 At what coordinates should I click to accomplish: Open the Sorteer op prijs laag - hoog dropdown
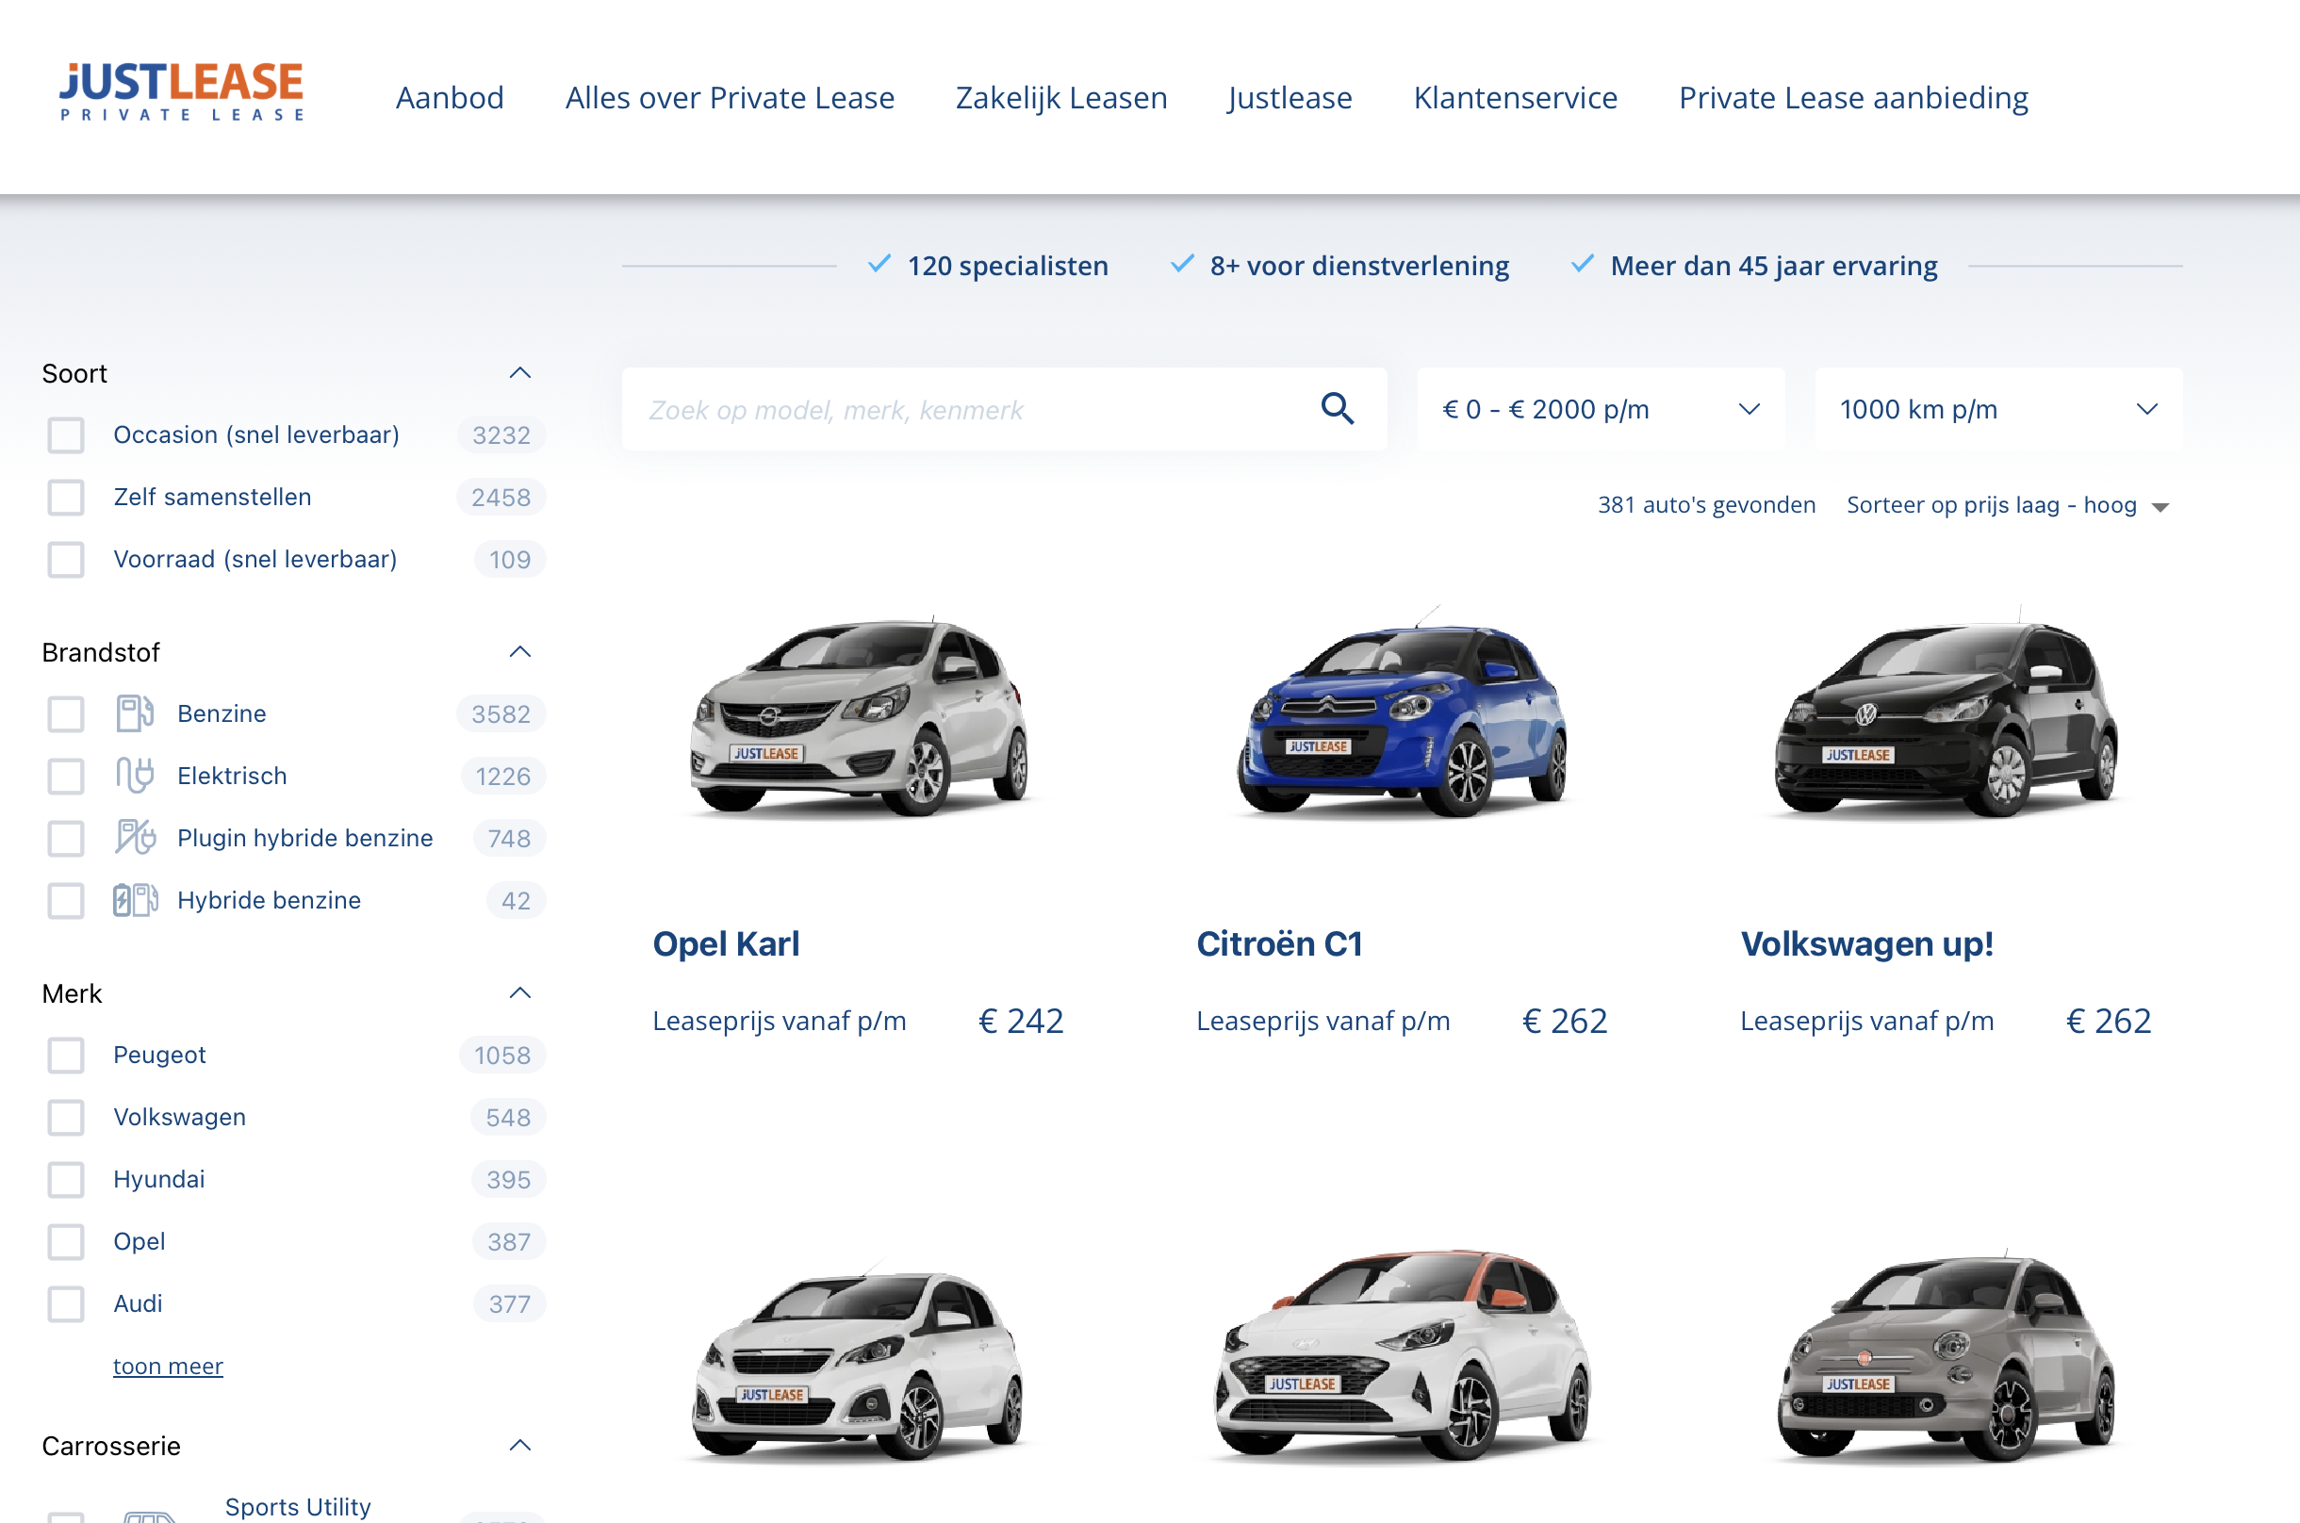2007,505
